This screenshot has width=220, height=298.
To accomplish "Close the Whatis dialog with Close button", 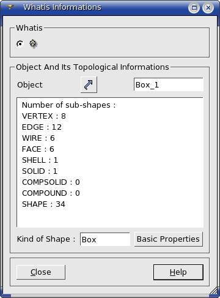I will [x=41, y=272].
